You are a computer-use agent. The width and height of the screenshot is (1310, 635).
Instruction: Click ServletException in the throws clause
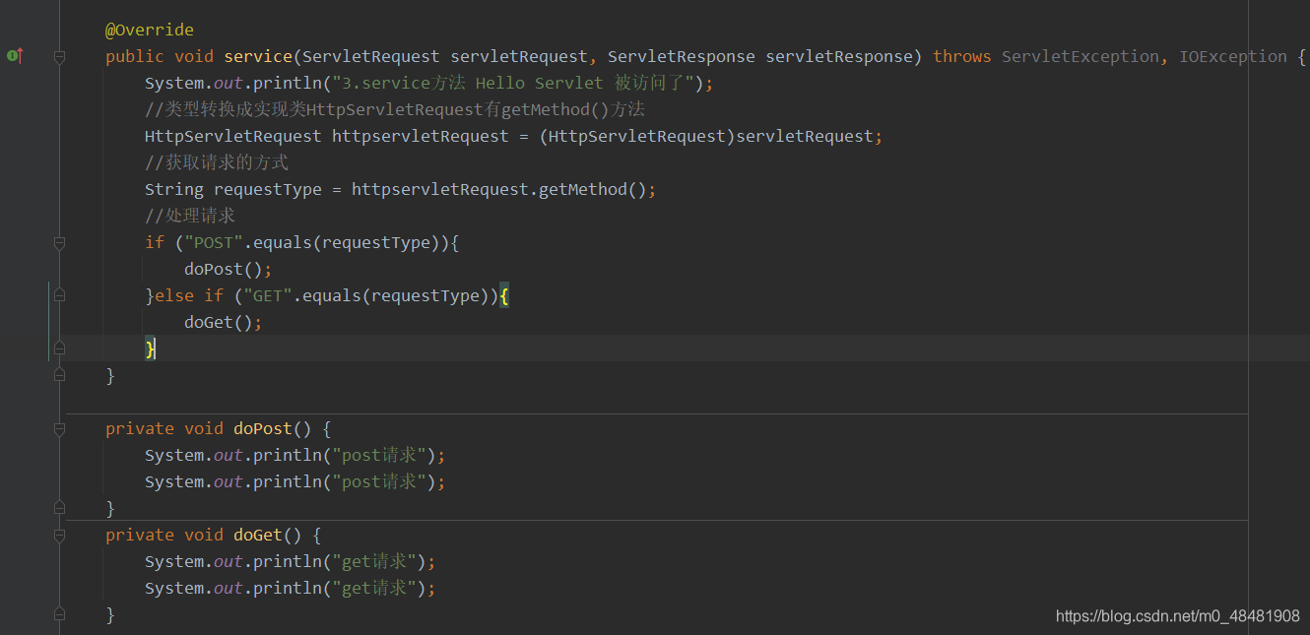[1081, 56]
